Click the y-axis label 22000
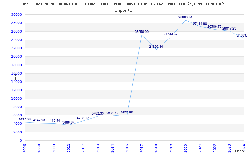The width and height of the screenshot is (247, 154). point(17,48)
